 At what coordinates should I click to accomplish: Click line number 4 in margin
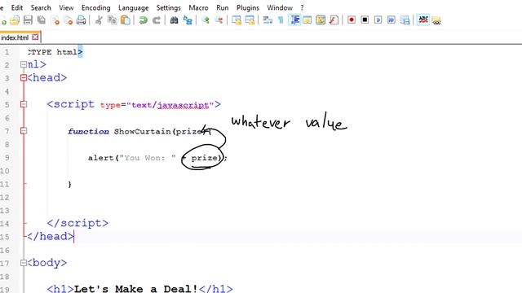(x=7, y=91)
